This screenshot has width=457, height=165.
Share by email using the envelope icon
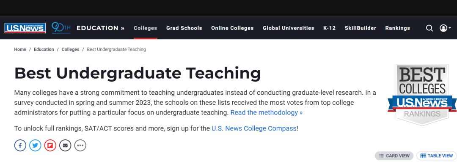[x=65, y=145]
